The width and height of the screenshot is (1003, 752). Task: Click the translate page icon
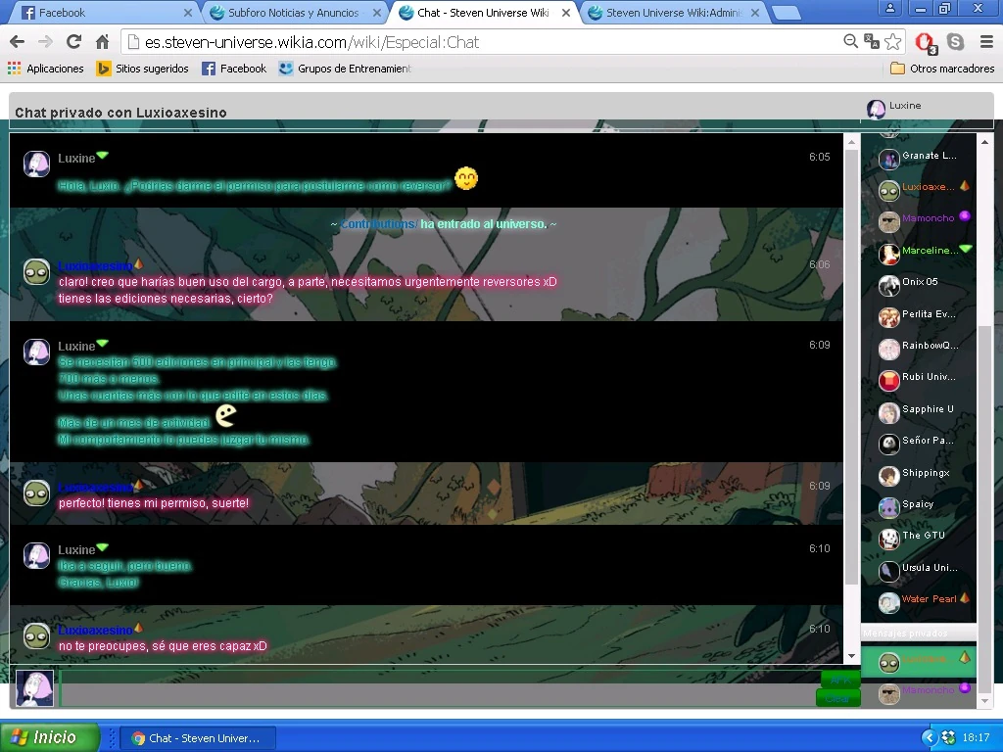tap(872, 42)
